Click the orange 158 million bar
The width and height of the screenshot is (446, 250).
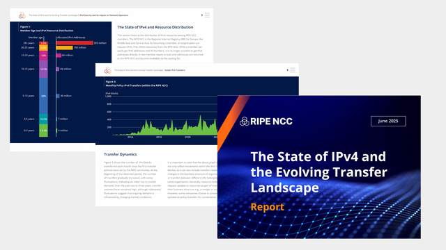click(64, 48)
